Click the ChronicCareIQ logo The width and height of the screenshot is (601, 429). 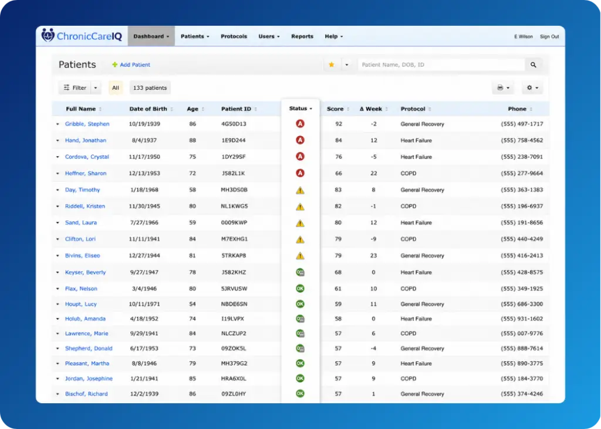[x=82, y=36]
